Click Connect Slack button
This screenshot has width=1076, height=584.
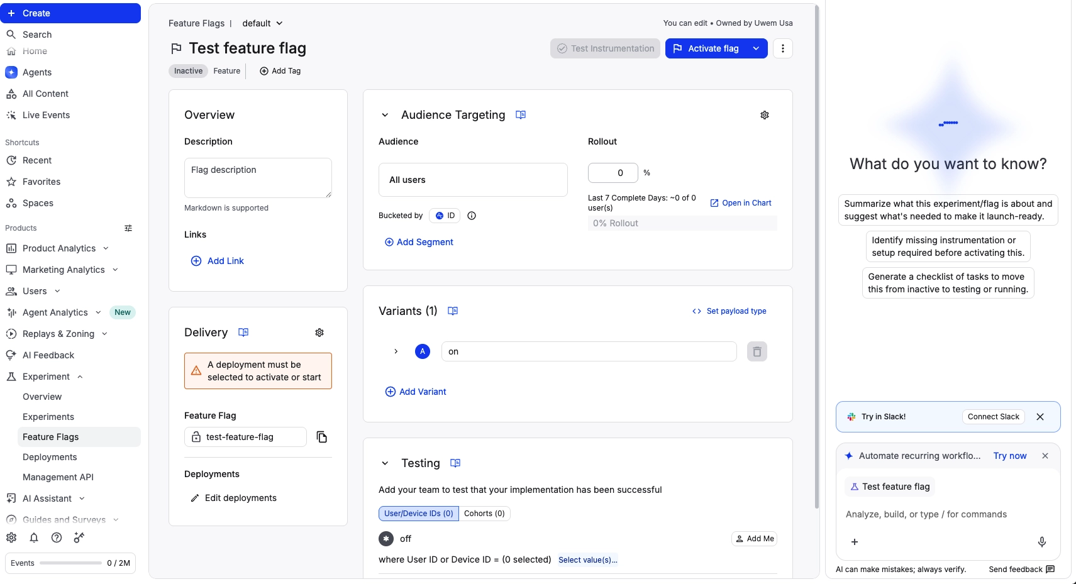[x=994, y=417]
